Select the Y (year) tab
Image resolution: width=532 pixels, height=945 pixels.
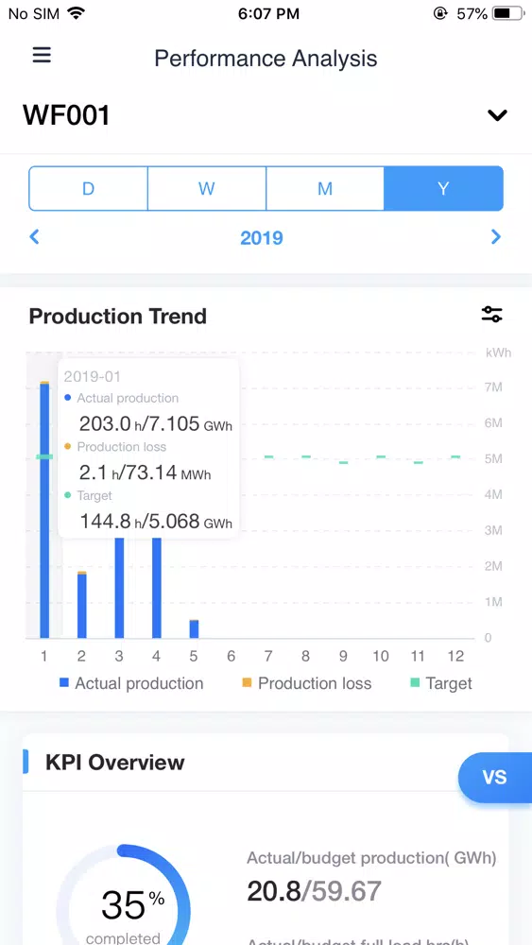tap(443, 189)
